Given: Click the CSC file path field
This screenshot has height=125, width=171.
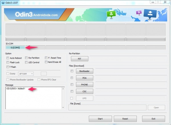Looking at the screenshot, I should click(131, 91).
